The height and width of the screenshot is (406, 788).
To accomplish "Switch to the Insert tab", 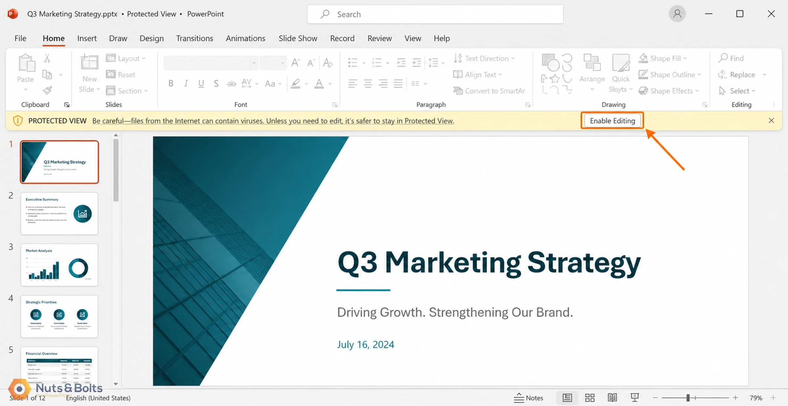I will pos(87,38).
